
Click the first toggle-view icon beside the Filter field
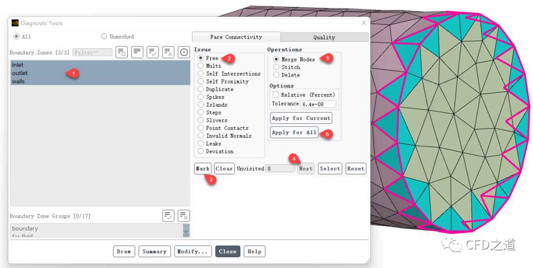[x=122, y=52]
